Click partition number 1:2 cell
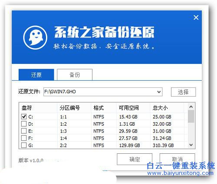The image size is (217, 184). pos(63,124)
